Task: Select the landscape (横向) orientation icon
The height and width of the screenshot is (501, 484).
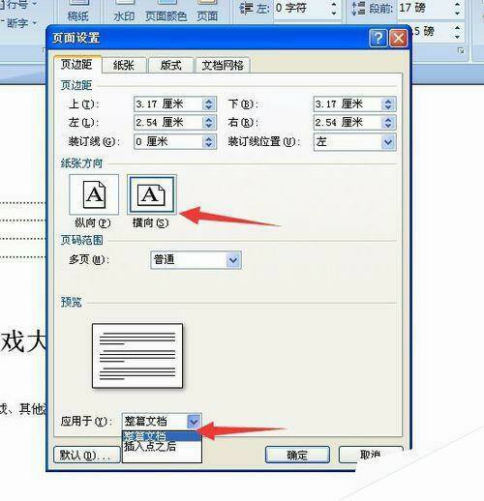Action: click(x=152, y=194)
